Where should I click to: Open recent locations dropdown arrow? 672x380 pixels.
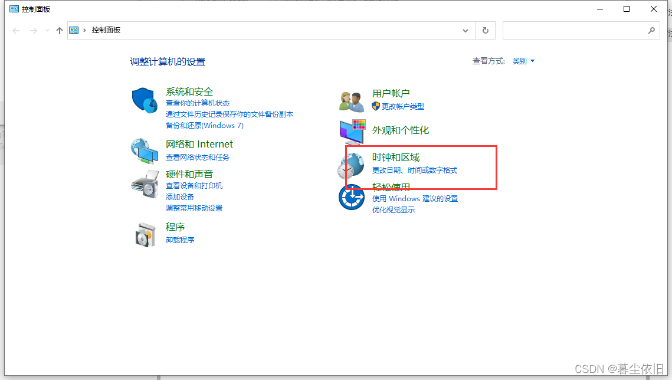pos(47,31)
